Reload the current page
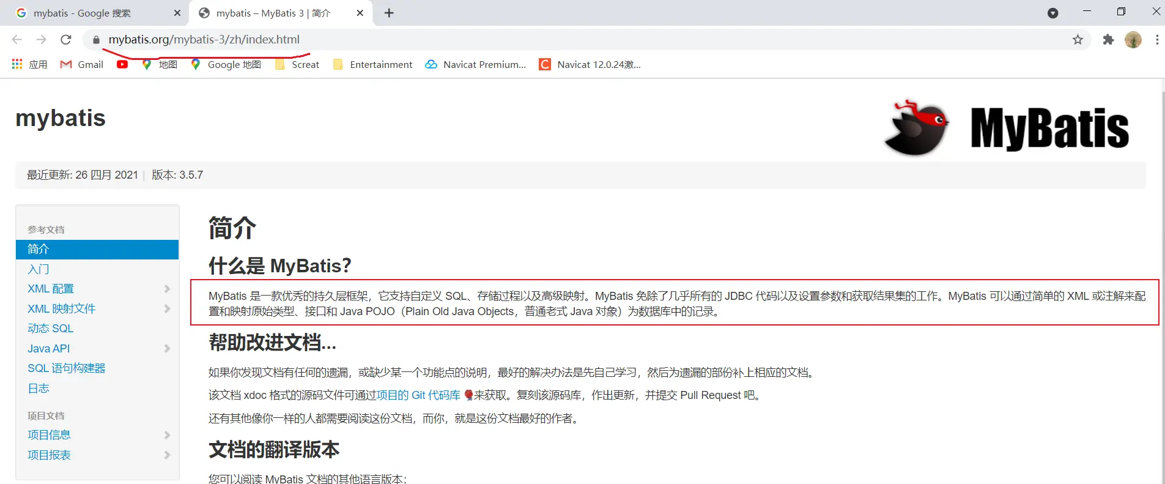The image size is (1165, 484). (66, 40)
